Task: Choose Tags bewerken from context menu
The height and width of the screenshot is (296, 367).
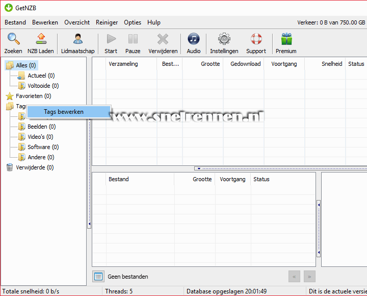Action: coord(69,112)
